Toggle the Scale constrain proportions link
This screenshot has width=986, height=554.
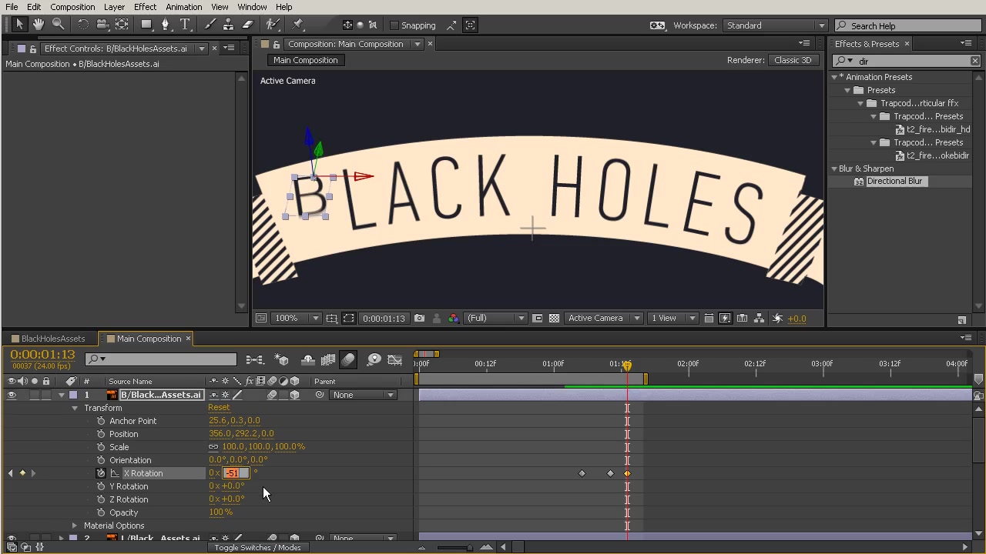(213, 447)
